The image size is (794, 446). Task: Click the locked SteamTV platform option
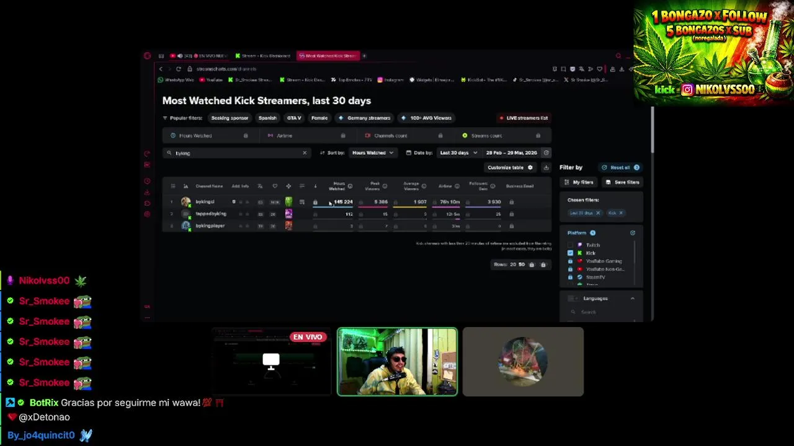point(587,278)
